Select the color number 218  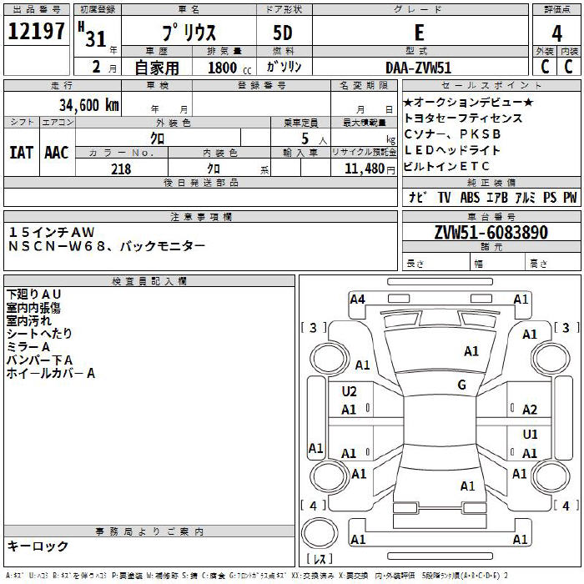pos(121,169)
